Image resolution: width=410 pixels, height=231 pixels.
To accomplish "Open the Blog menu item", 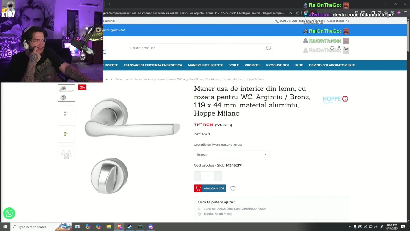I will coord(299,65).
